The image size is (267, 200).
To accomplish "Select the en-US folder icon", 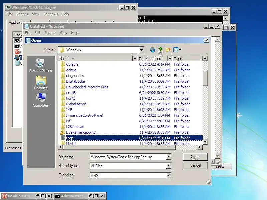I will [x=63, y=93].
